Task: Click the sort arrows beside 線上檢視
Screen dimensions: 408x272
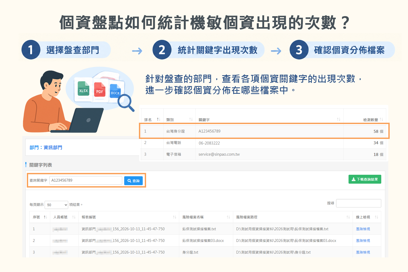Action: tap(376, 217)
